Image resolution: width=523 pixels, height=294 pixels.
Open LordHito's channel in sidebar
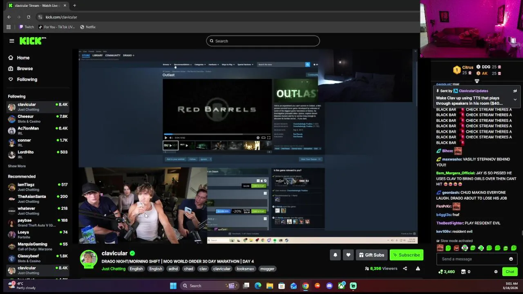click(x=38, y=154)
